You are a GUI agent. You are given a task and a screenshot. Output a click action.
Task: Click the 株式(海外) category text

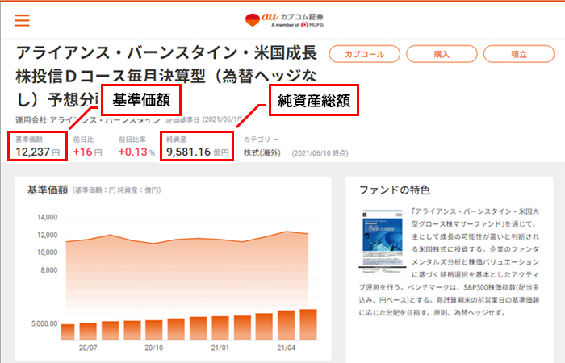point(262,153)
